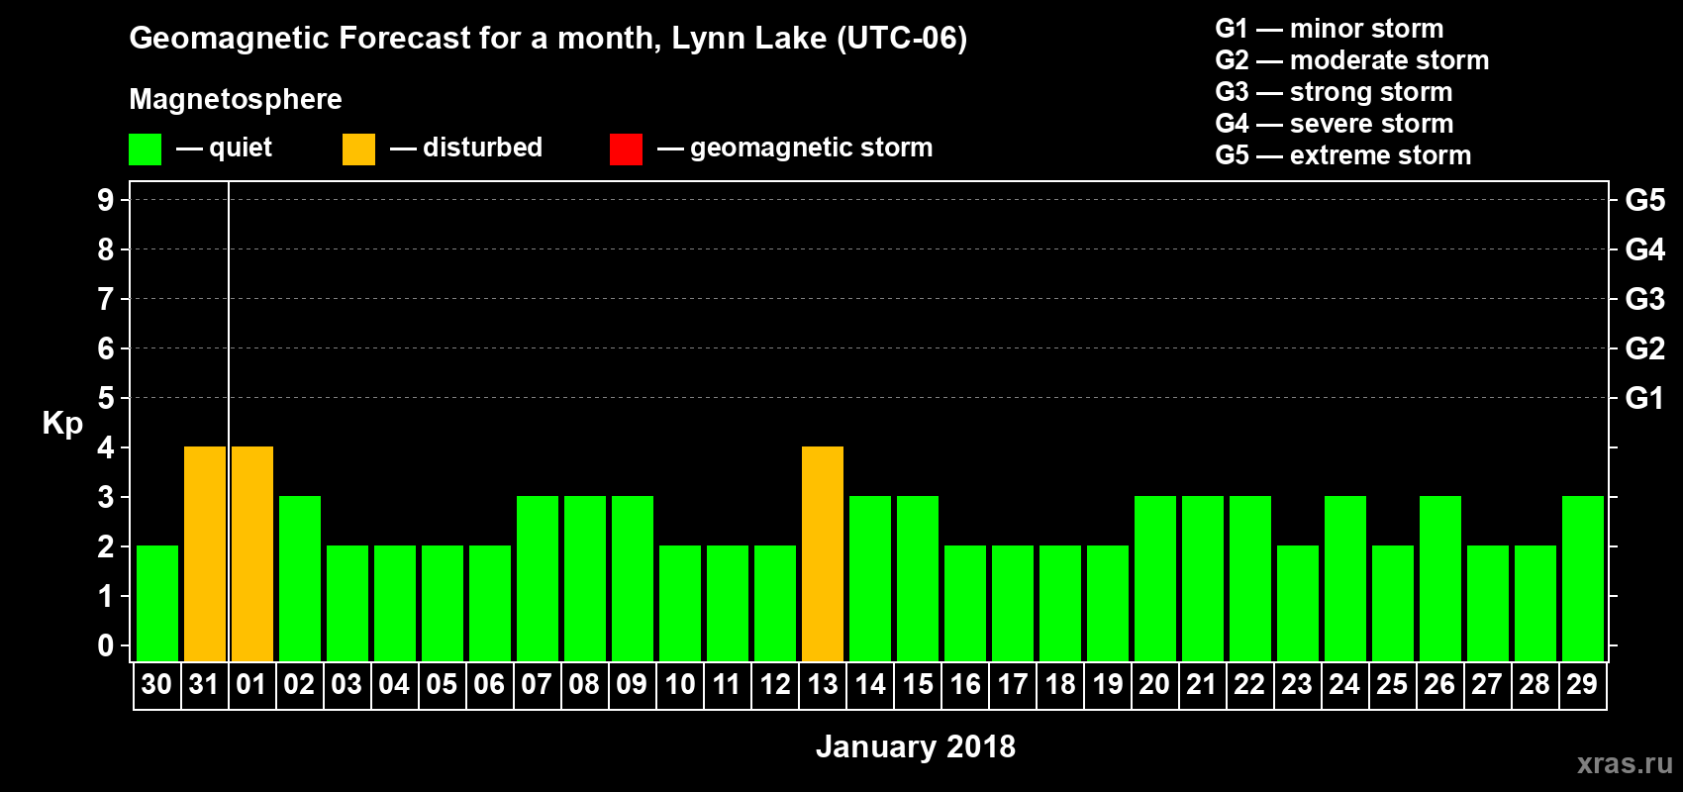Click the 'quiet' legend label
The width and height of the screenshot is (1683, 792).
click(241, 148)
